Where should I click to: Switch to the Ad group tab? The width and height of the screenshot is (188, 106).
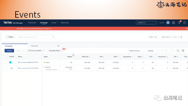tap(34, 46)
